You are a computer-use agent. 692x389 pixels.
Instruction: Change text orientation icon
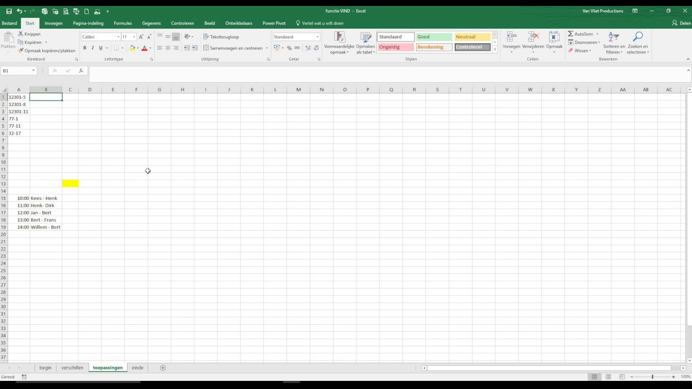pos(188,37)
